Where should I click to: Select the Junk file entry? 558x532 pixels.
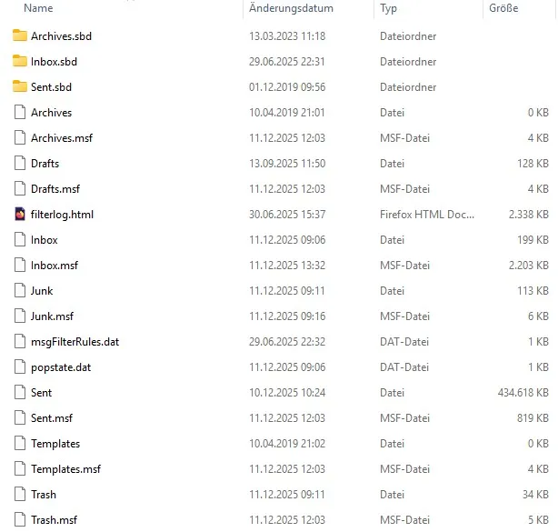281,291
